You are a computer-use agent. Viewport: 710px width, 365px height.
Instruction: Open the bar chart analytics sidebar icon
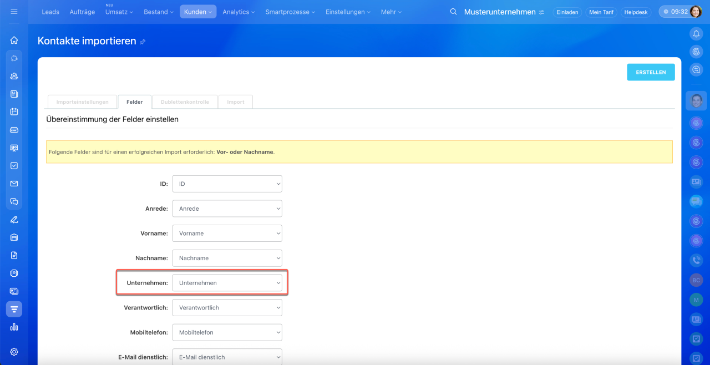coord(14,327)
